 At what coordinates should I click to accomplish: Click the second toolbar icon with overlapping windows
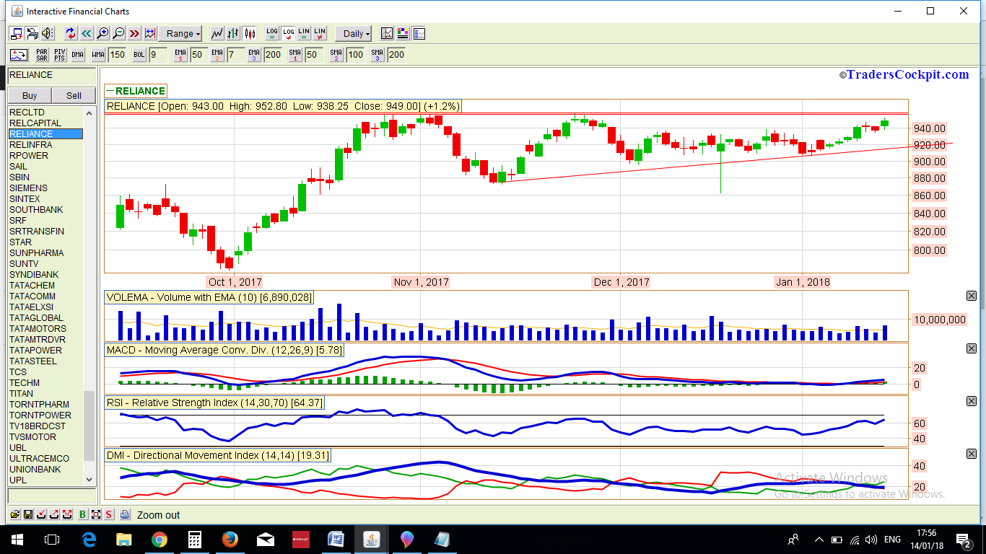pyautogui.click(x=32, y=33)
